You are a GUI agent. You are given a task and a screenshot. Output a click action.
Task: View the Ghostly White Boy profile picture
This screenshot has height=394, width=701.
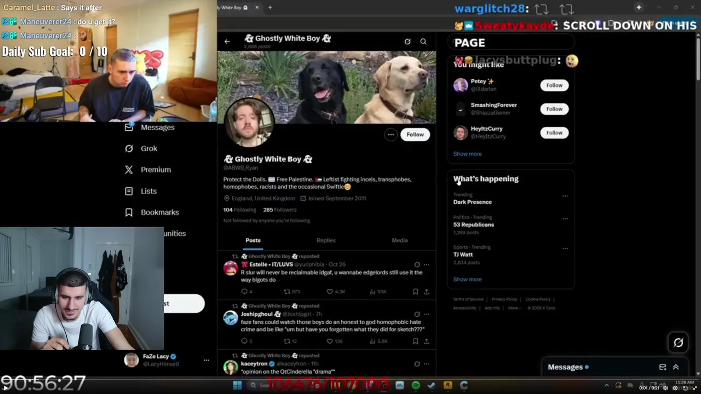(249, 123)
